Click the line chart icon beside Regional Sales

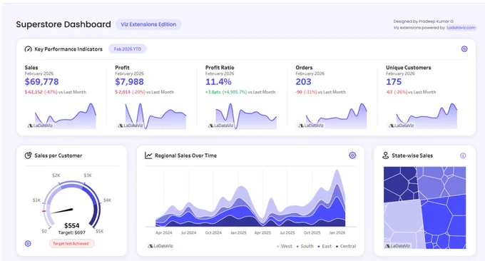pos(148,155)
